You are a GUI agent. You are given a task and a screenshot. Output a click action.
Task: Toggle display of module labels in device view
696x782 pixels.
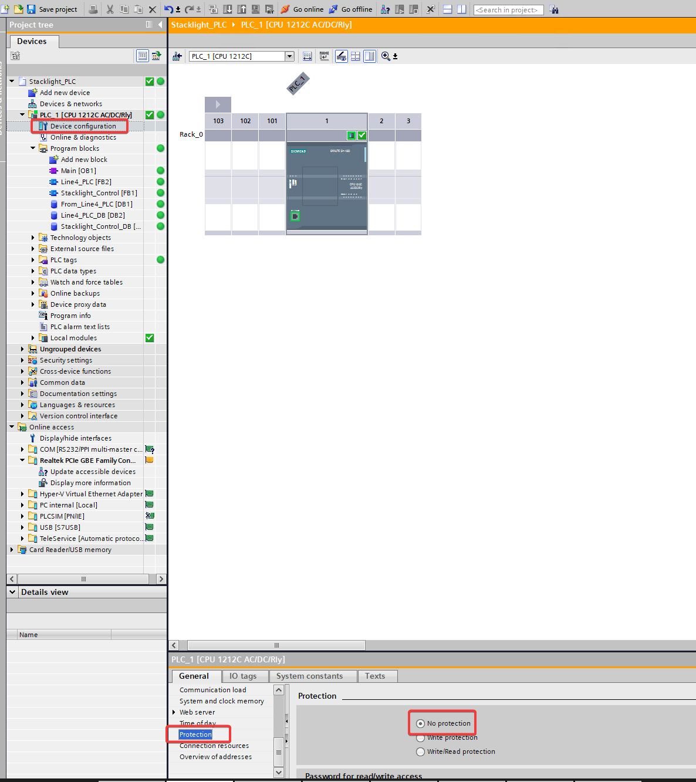click(x=325, y=56)
